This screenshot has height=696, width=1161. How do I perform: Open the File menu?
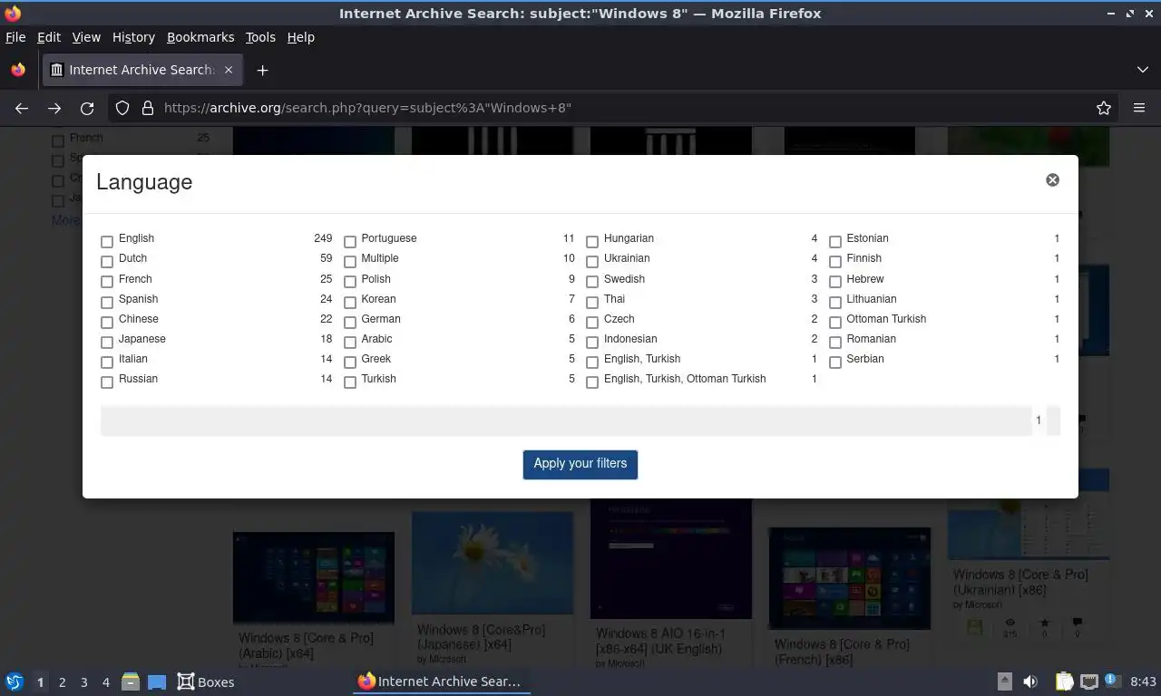[15, 37]
